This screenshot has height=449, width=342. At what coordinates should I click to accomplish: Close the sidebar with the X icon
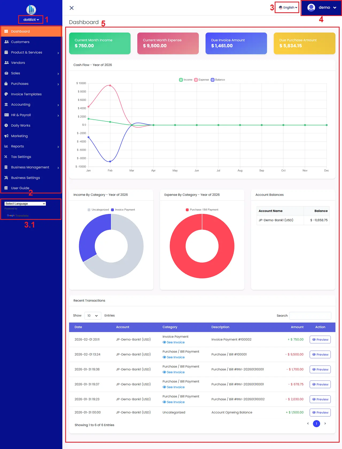72,8
